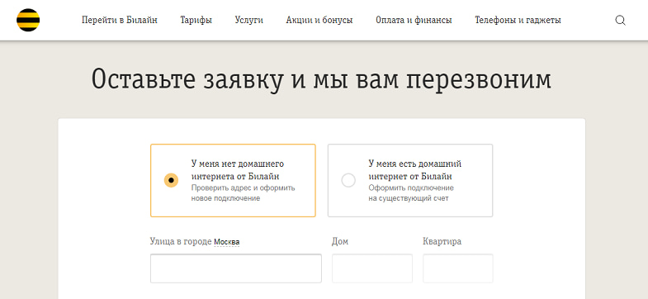
Task: Open Оплата и финансы section
Action: [414, 20]
